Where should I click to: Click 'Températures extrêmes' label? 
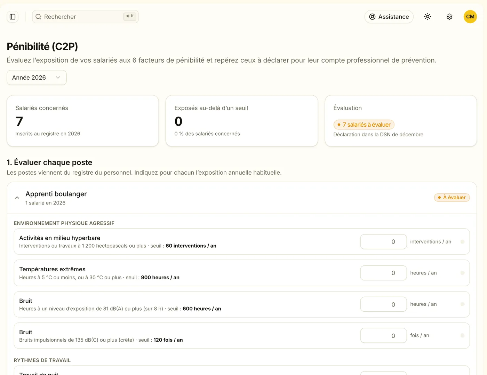coord(52,269)
